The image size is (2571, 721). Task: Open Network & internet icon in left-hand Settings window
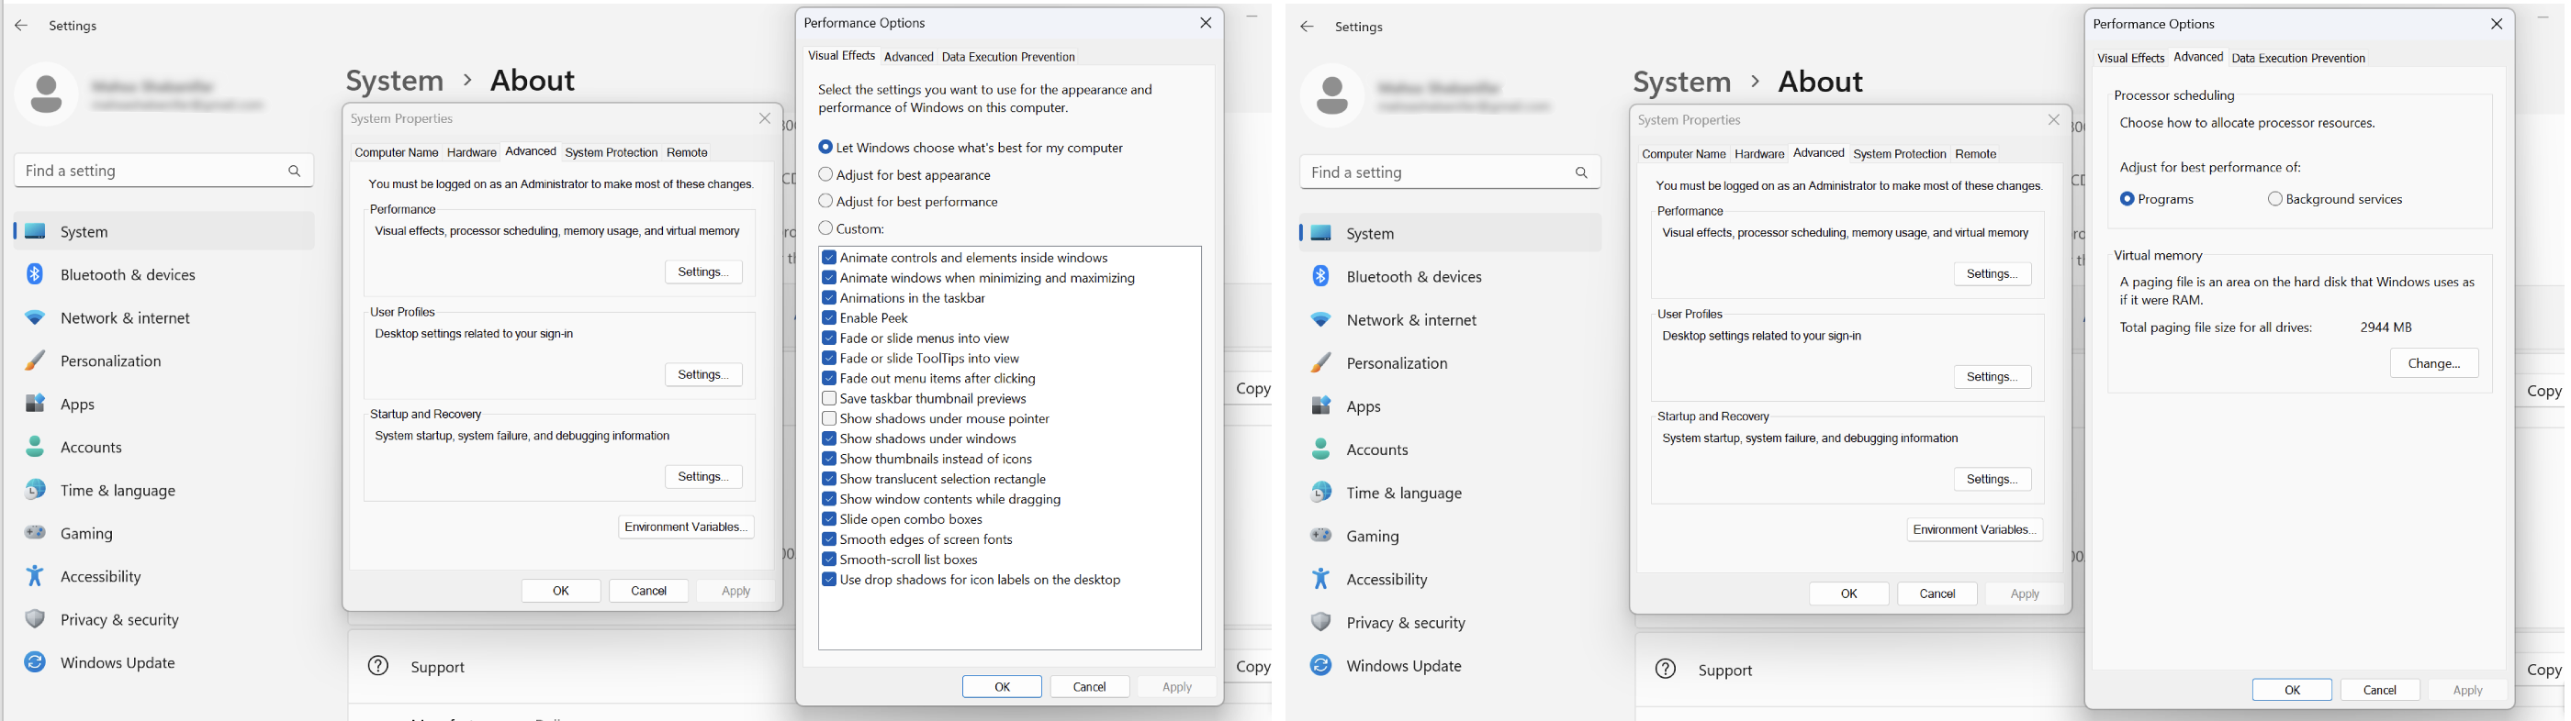[x=35, y=318]
